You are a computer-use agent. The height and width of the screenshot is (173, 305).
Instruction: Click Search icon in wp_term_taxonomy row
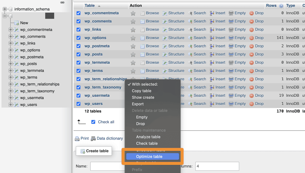190,87
